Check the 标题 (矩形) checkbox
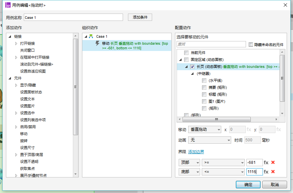Screen dimensions: 293x193 (204, 94)
